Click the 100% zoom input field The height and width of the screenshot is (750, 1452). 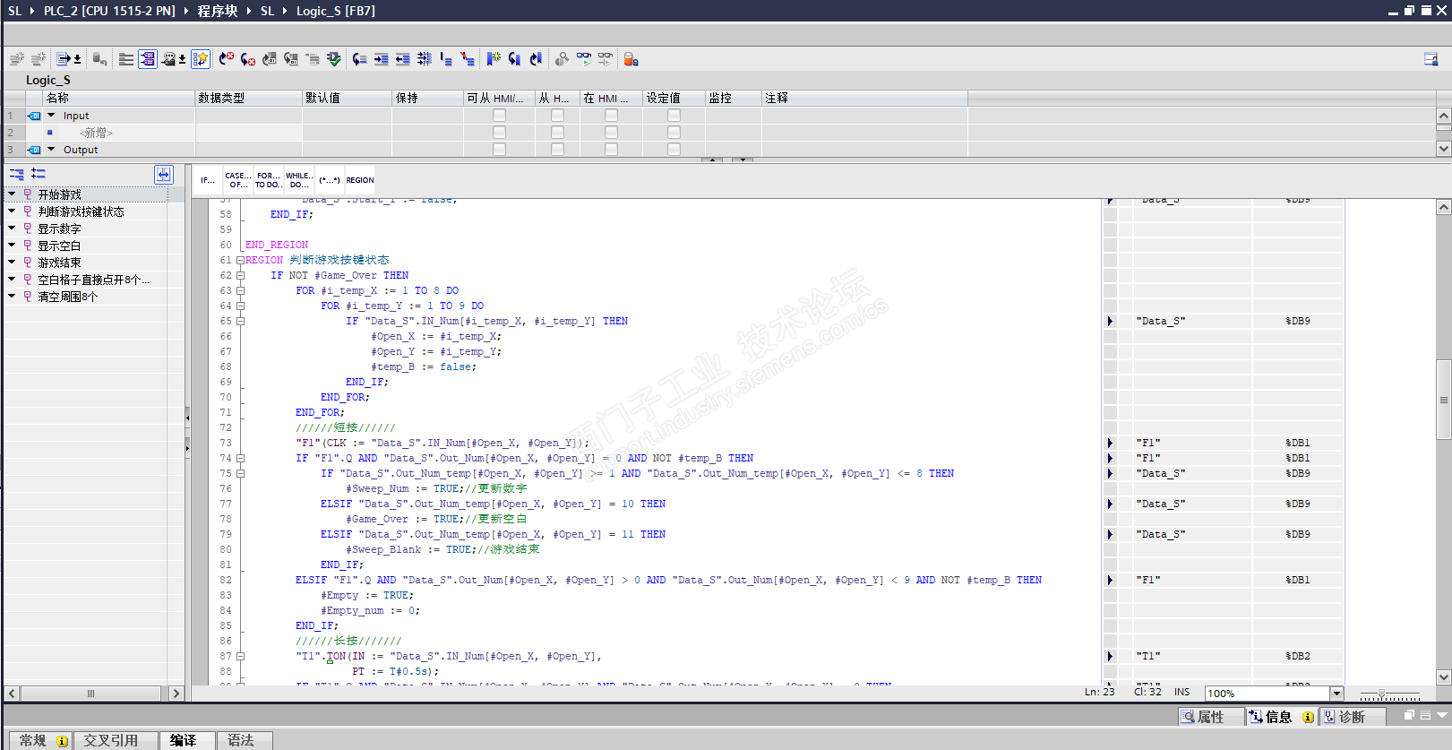coord(1267,693)
